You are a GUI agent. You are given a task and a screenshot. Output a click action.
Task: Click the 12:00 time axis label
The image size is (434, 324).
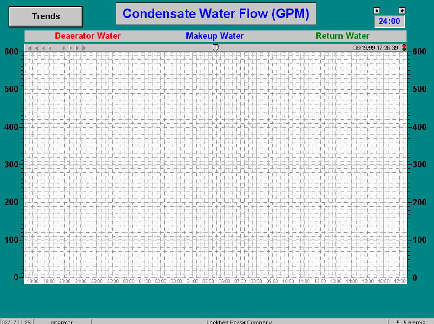[x=320, y=281]
